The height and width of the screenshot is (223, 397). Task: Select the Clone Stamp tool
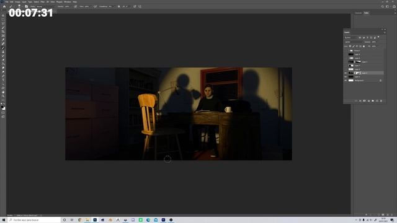pos(3,52)
